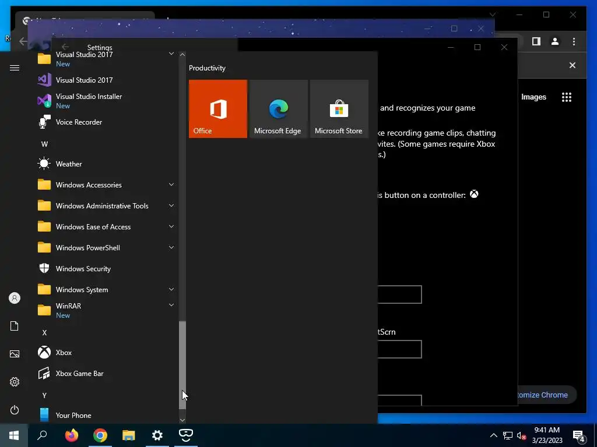Expand Windows System folder
The image size is (597, 447).
click(171, 289)
